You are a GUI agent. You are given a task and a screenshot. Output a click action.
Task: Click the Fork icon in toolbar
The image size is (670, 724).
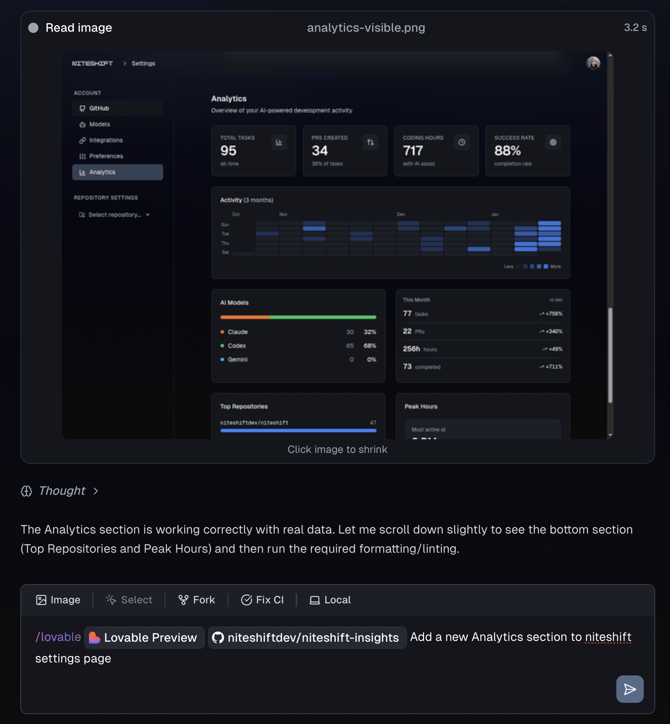(183, 600)
